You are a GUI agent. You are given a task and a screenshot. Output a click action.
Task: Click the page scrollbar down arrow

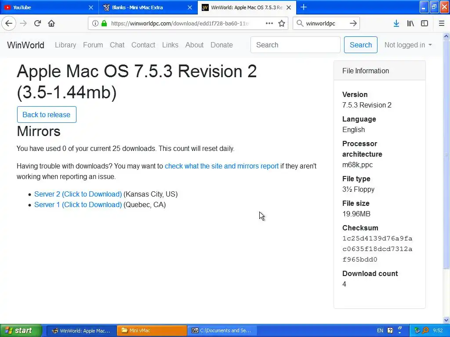coord(446,320)
